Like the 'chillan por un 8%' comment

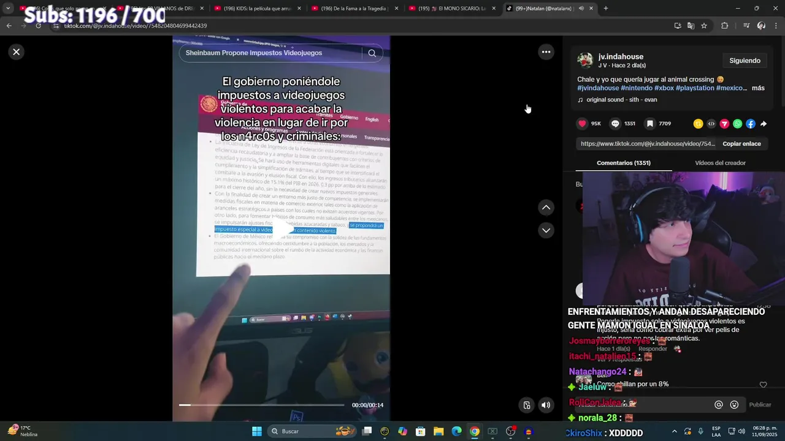pos(763,385)
